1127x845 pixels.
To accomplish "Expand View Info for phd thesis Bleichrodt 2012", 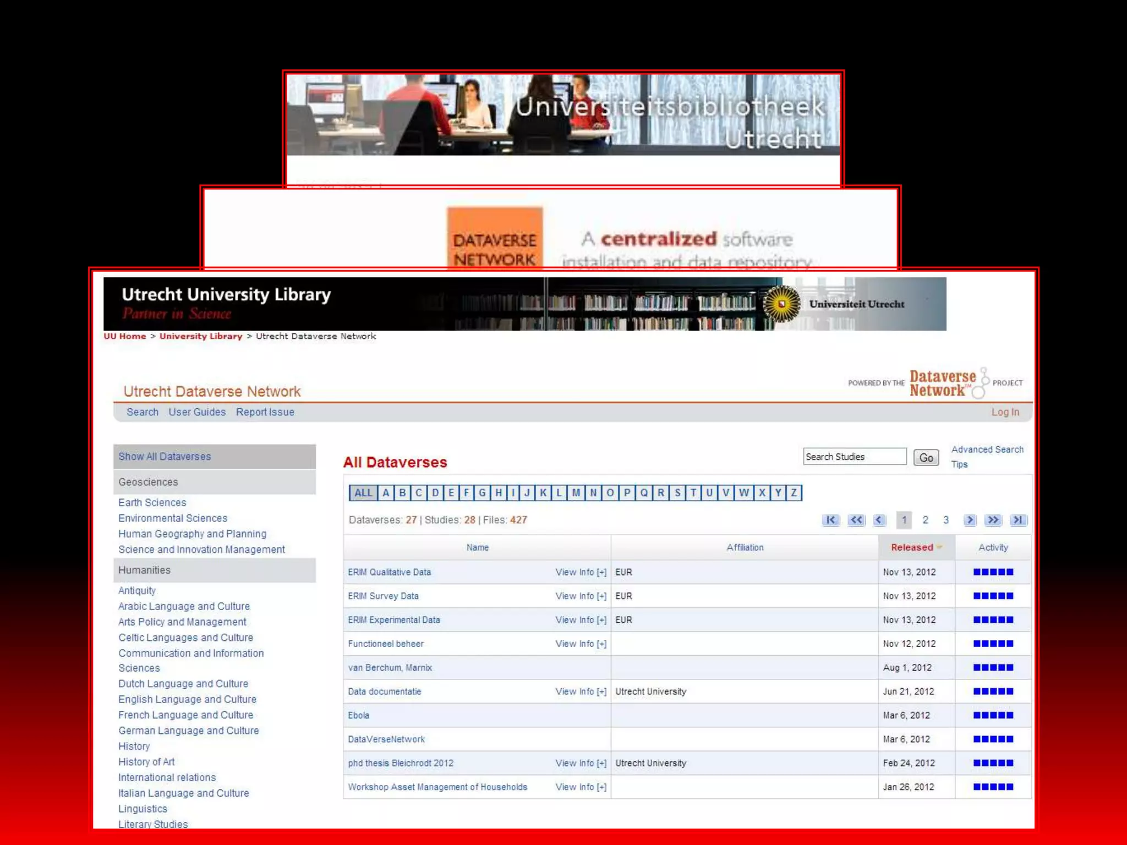I will [x=581, y=763].
